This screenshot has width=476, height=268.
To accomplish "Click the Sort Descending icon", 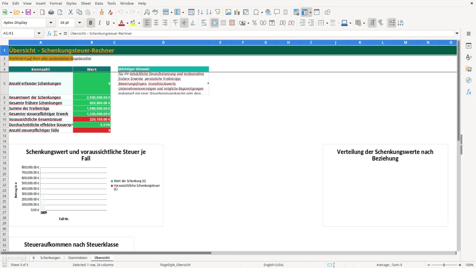I will pyautogui.click(x=209, y=12).
